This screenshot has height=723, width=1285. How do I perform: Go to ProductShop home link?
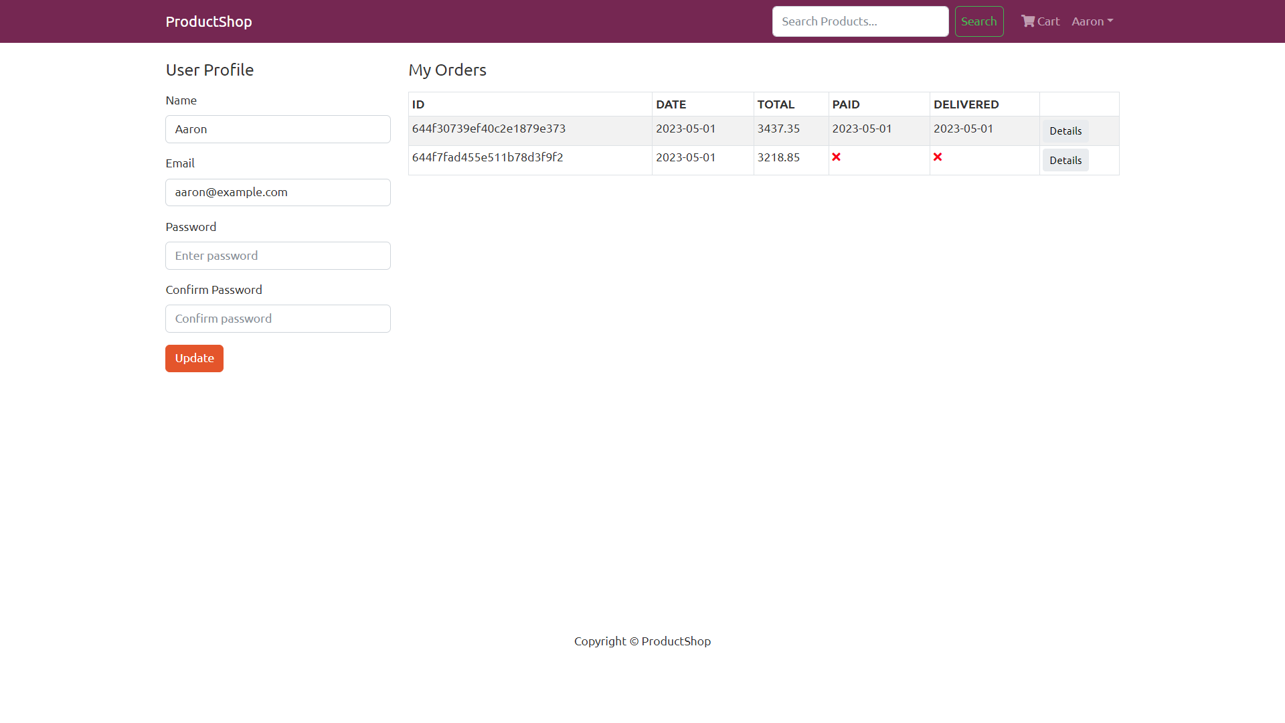pyautogui.click(x=209, y=21)
